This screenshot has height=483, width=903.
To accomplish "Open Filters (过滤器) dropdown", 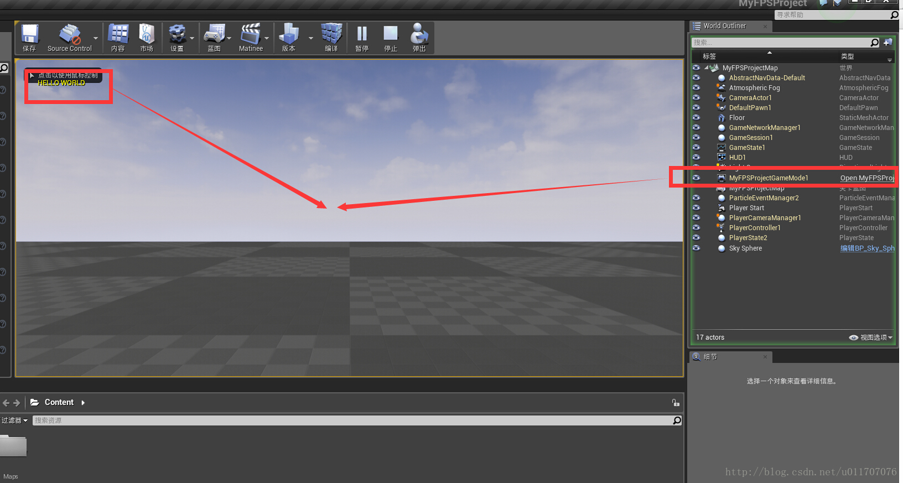I will [14, 420].
